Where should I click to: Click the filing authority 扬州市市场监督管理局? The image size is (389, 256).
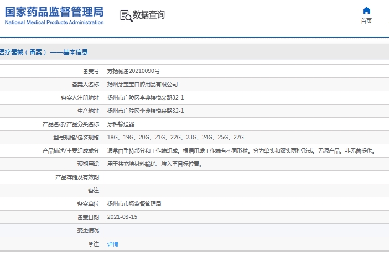(134, 203)
